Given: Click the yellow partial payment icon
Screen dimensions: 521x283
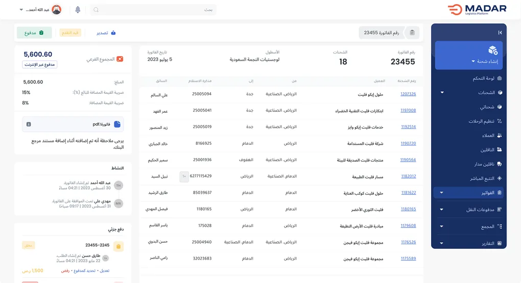Looking at the screenshot, I should point(118,247).
